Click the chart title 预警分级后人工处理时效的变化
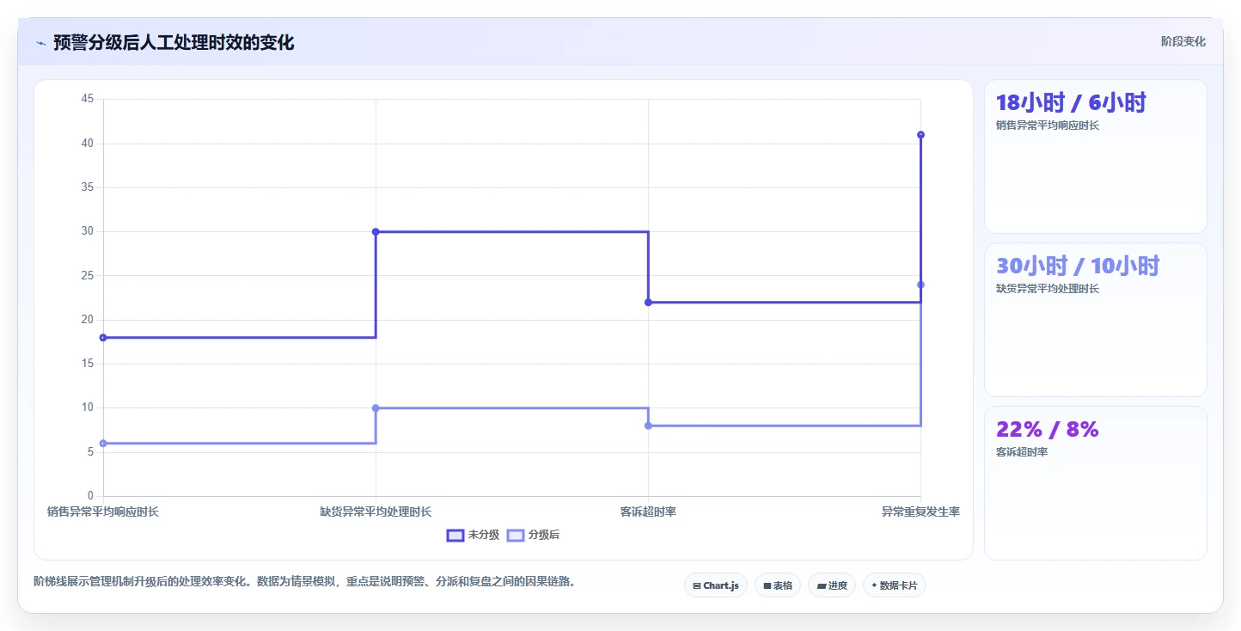 [174, 43]
